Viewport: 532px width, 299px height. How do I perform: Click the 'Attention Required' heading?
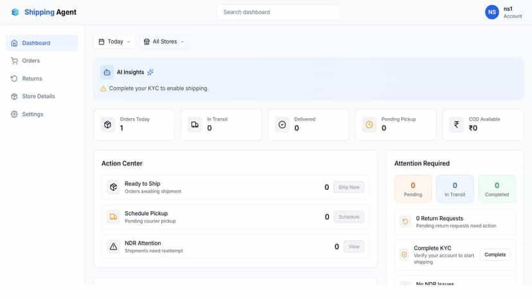[421, 164]
